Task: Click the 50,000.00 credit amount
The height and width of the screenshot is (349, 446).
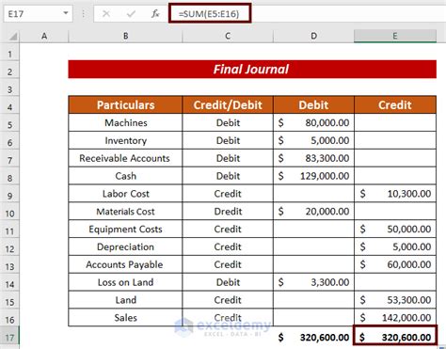Action: [395, 229]
